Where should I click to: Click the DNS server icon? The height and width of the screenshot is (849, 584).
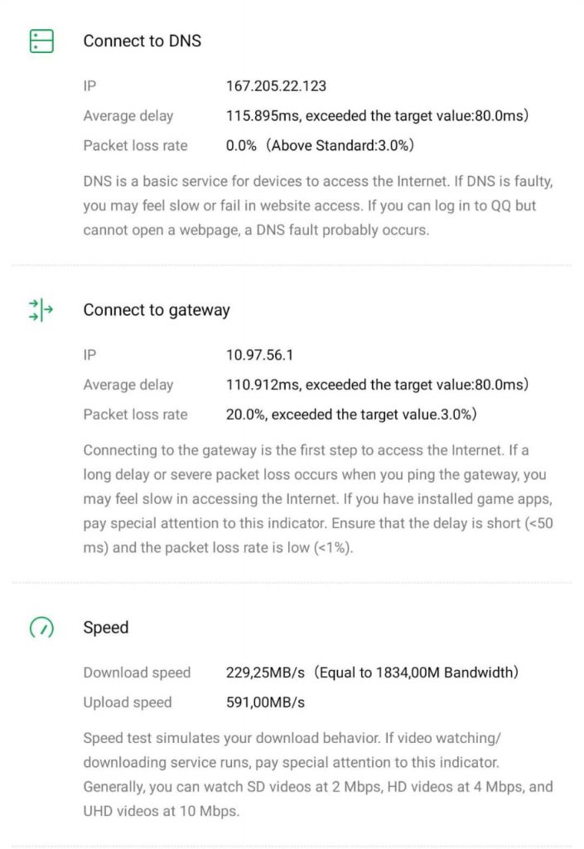(x=41, y=41)
